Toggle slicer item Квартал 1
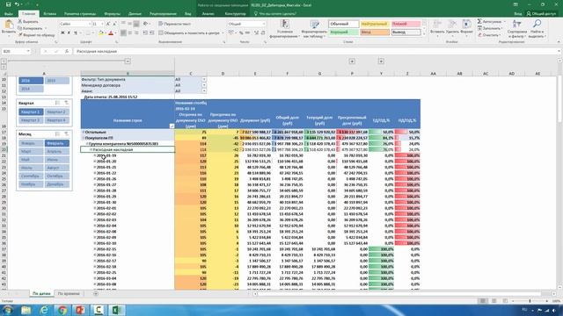Screen dimensions: 563x316 31,111
